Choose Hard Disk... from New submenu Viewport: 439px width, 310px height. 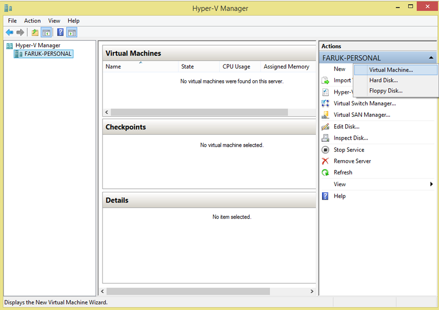(395, 80)
